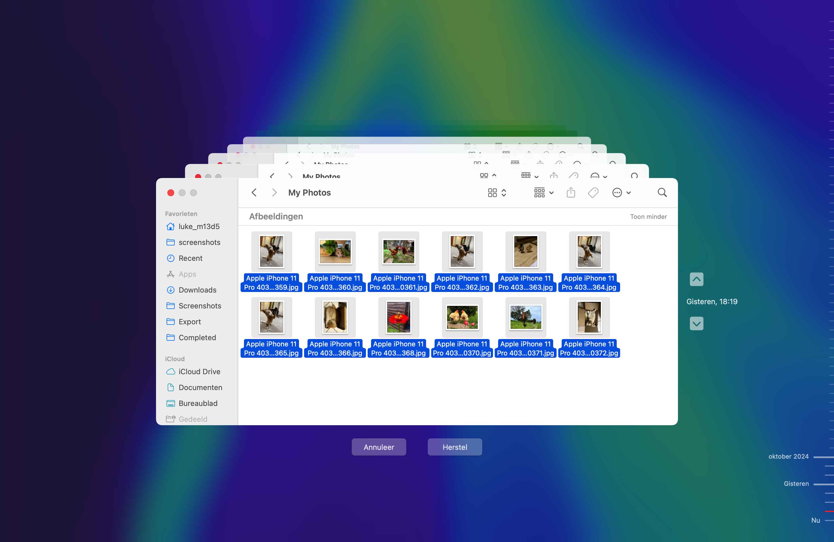Click the 'My Photos' title in breadcrumb
The height and width of the screenshot is (542, 834).
(309, 192)
